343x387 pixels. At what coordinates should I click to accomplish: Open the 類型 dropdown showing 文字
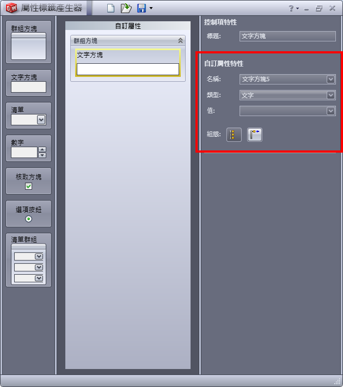point(287,95)
